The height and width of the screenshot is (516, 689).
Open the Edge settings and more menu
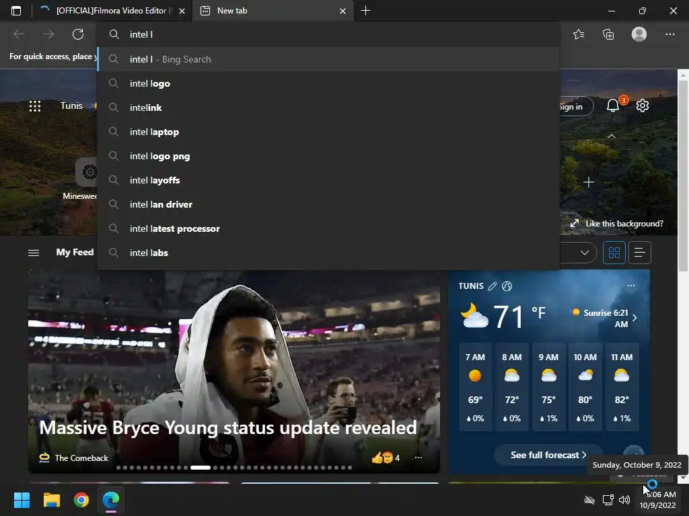(x=669, y=34)
